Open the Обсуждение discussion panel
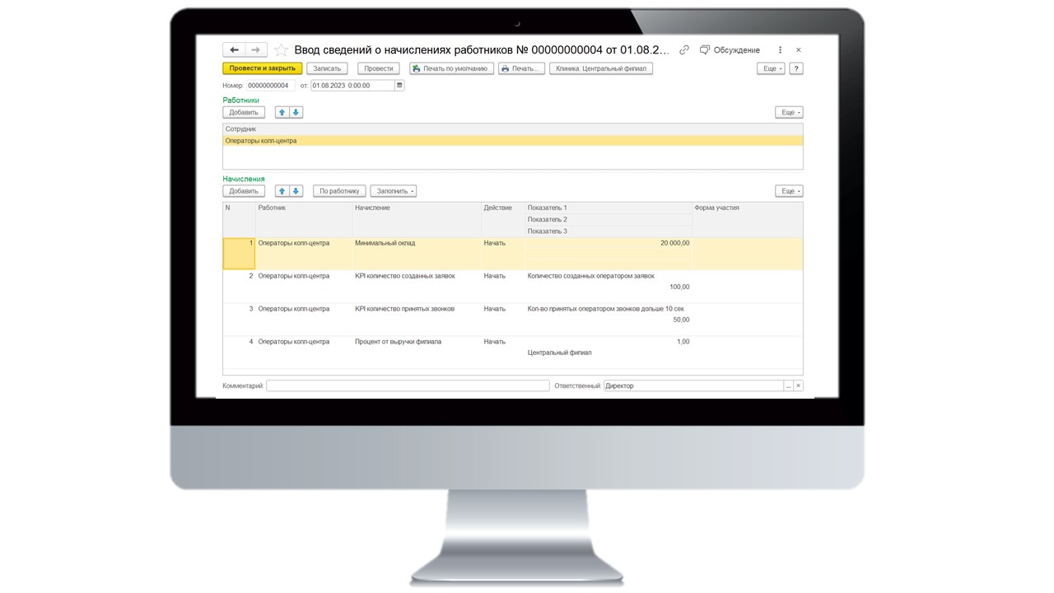Screen dimensions: 1054x593 pyautogui.click(x=730, y=50)
